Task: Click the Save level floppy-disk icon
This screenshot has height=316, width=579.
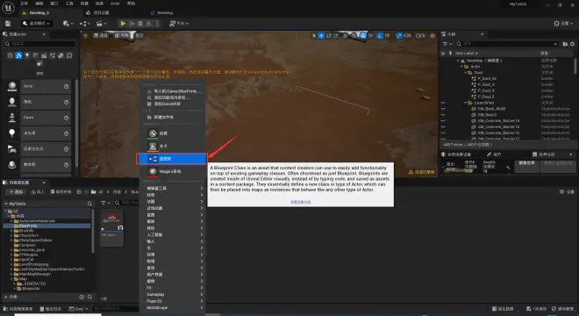Action: pyautogui.click(x=8, y=24)
